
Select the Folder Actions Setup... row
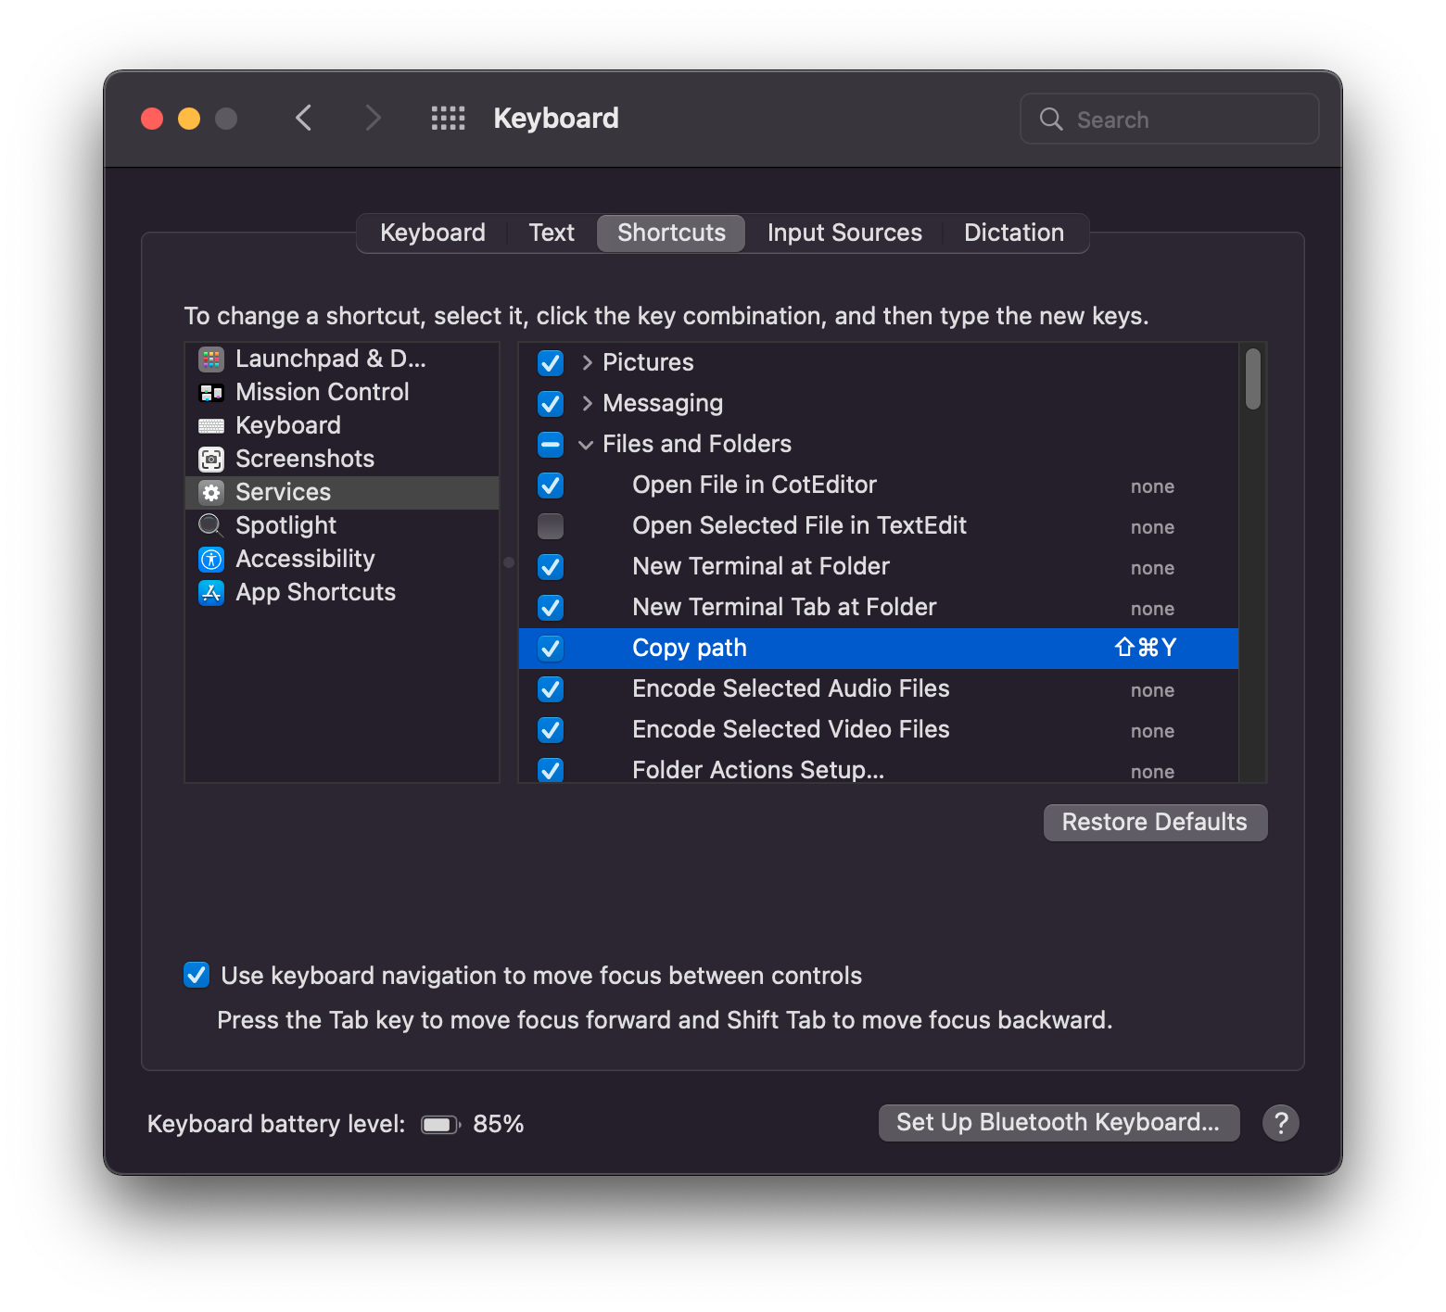879,767
